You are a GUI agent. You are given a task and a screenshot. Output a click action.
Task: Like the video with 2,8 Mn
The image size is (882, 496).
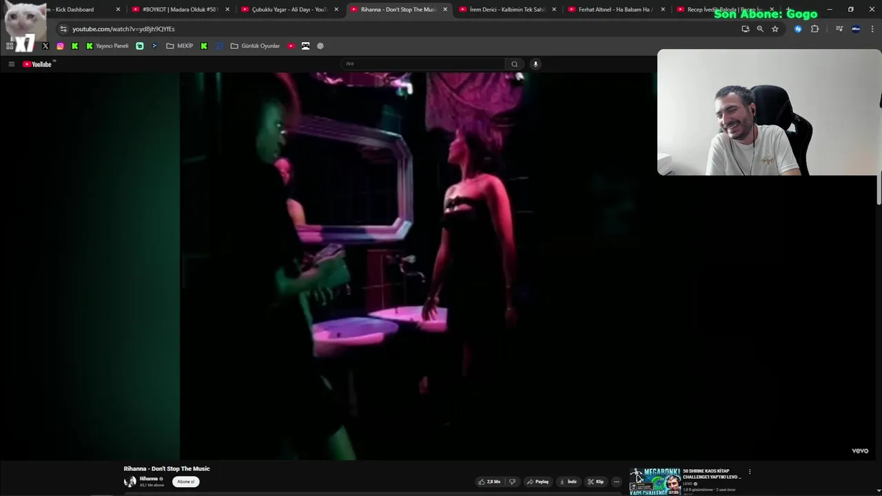[x=489, y=482]
